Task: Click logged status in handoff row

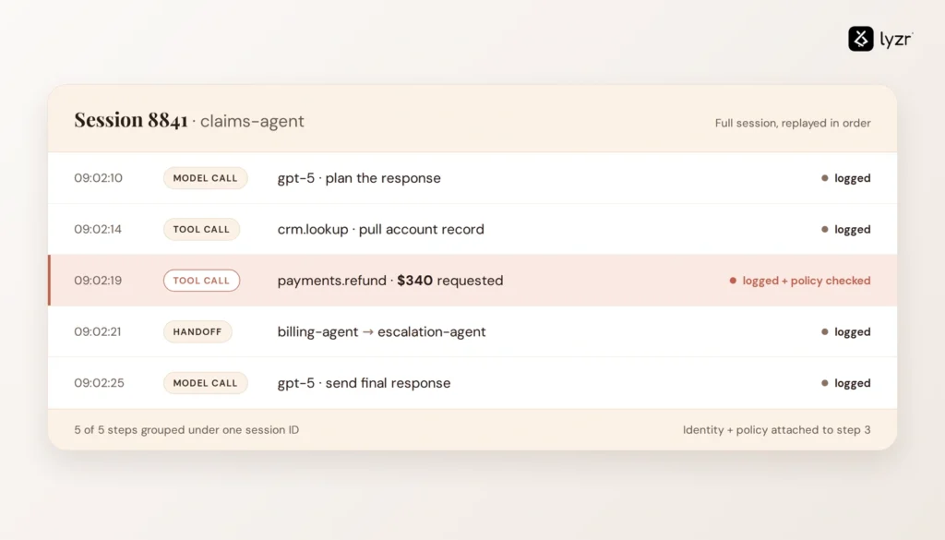Action: pyautogui.click(x=852, y=331)
